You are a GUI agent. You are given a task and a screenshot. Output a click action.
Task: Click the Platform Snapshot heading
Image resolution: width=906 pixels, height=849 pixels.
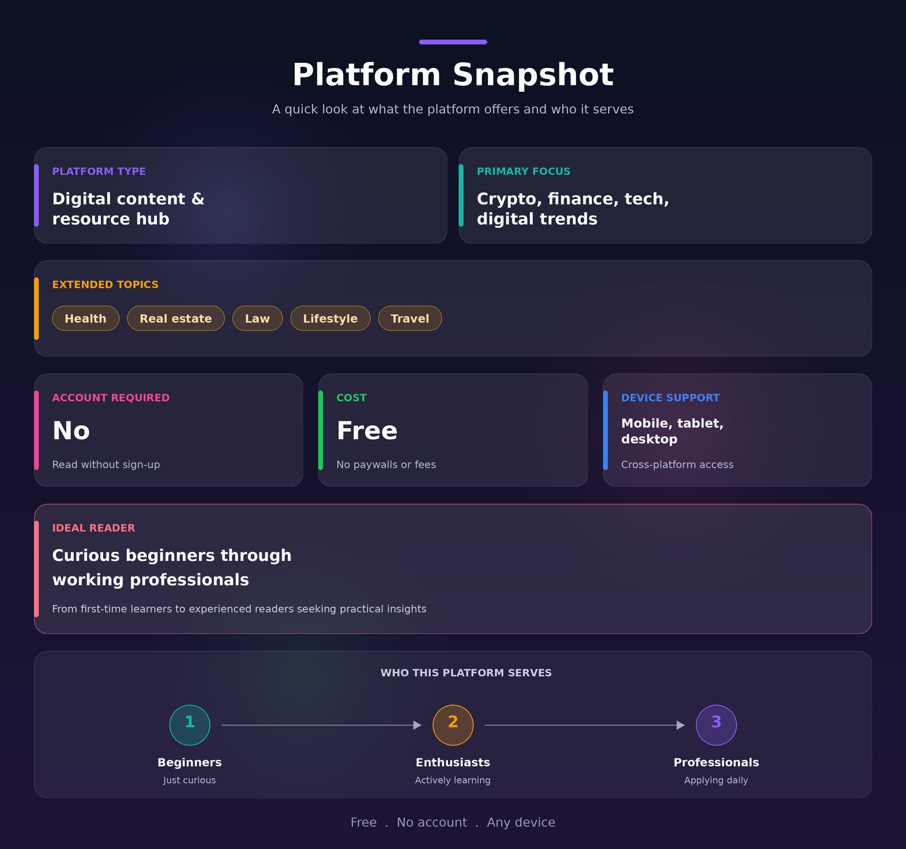pos(453,75)
